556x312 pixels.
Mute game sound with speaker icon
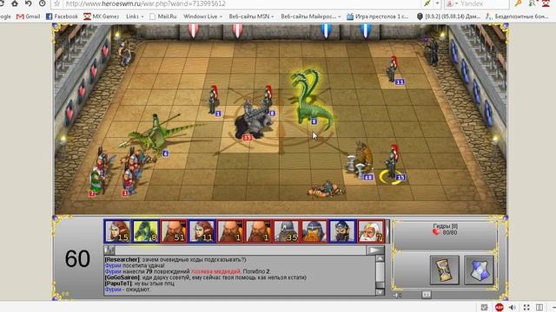[x=398, y=295]
